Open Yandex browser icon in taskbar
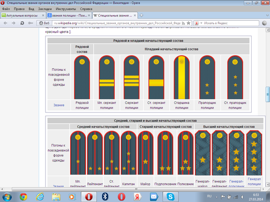The image size is (270, 202). (137, 197)
